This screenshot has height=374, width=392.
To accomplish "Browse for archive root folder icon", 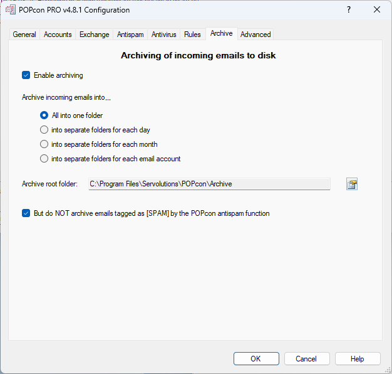I will (352, 184).
